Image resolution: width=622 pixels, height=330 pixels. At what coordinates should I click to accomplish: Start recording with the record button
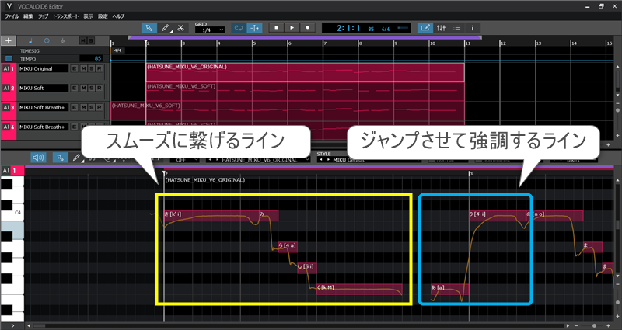[307, 27]
